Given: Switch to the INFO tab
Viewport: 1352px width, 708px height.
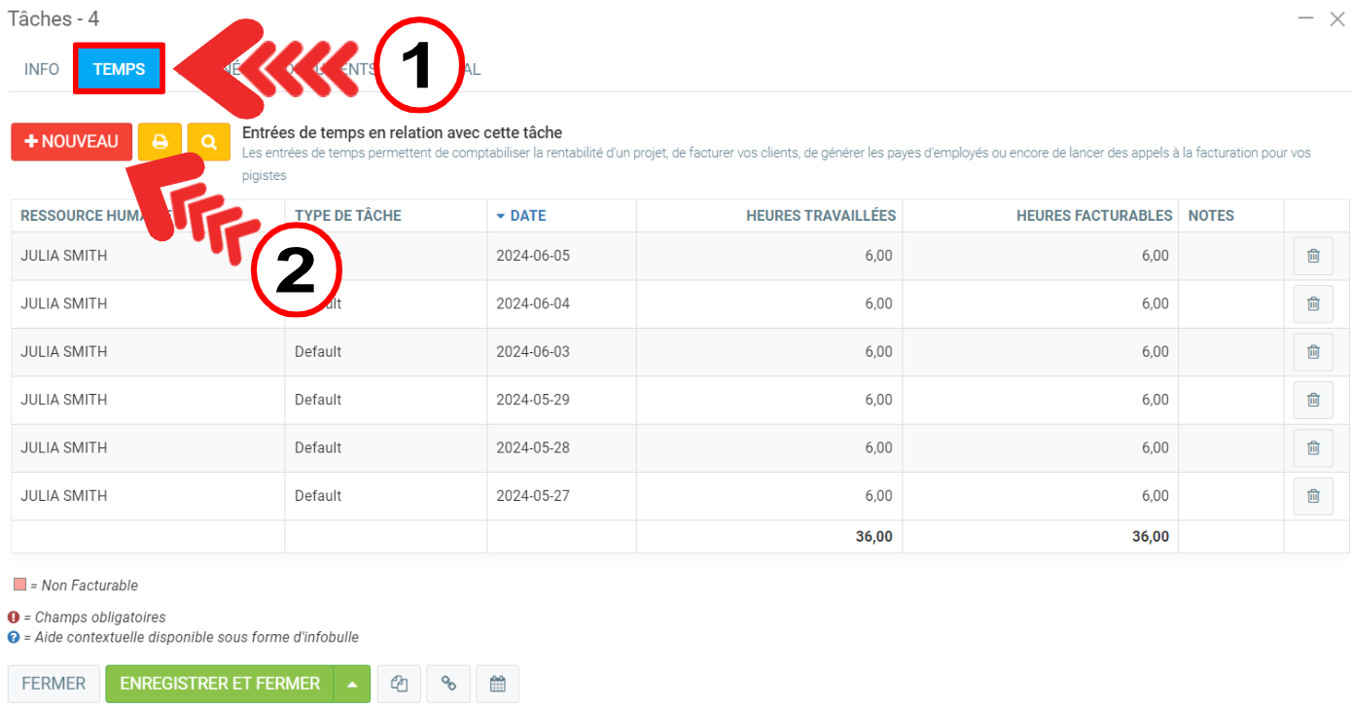Looking at the screenshot, I should tap(42, 70).
